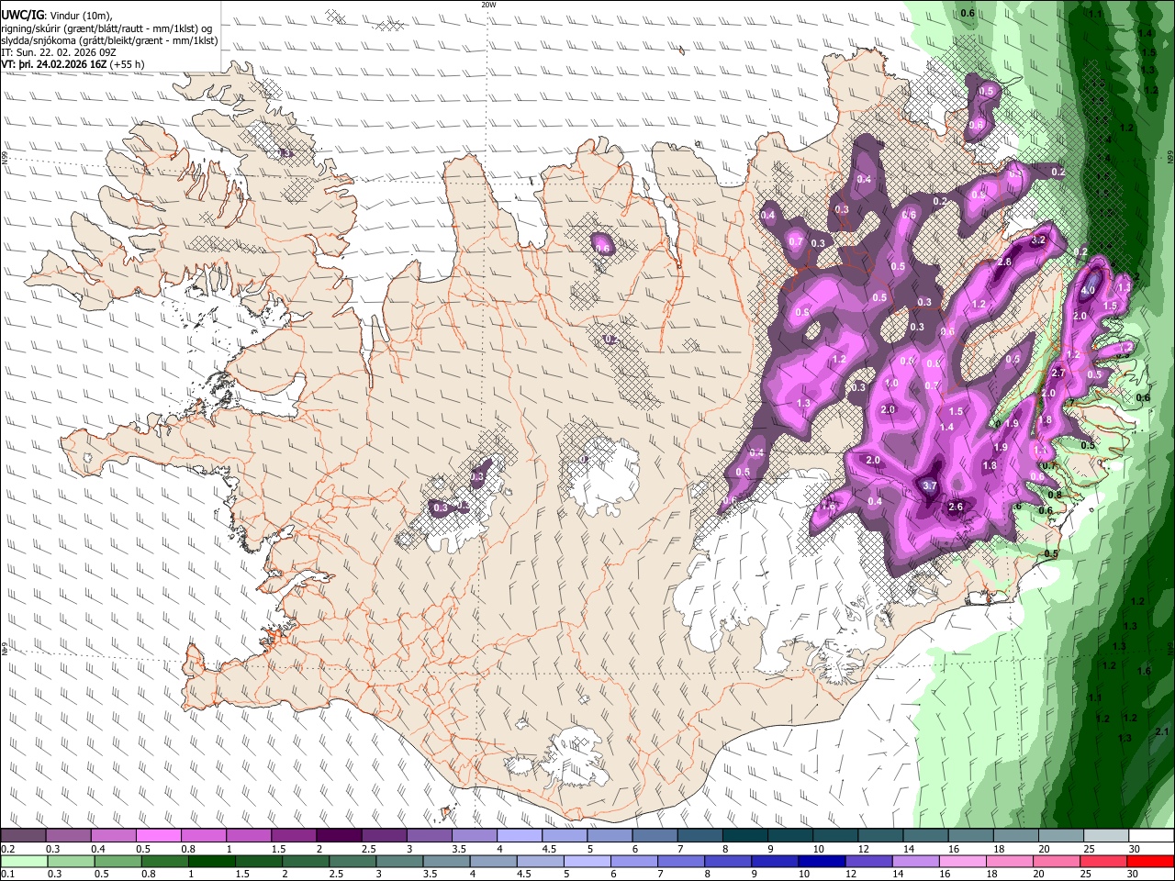Click the 'IT: Sun. 22. 02. 2026 09Z' line

[59, 52]
